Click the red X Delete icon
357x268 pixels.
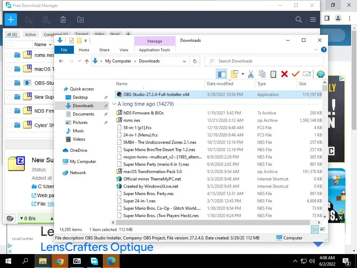click(284, 74)
